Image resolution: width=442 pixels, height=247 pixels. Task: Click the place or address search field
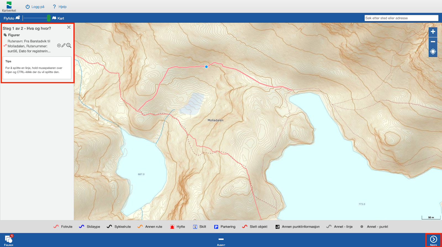[401, 18]
